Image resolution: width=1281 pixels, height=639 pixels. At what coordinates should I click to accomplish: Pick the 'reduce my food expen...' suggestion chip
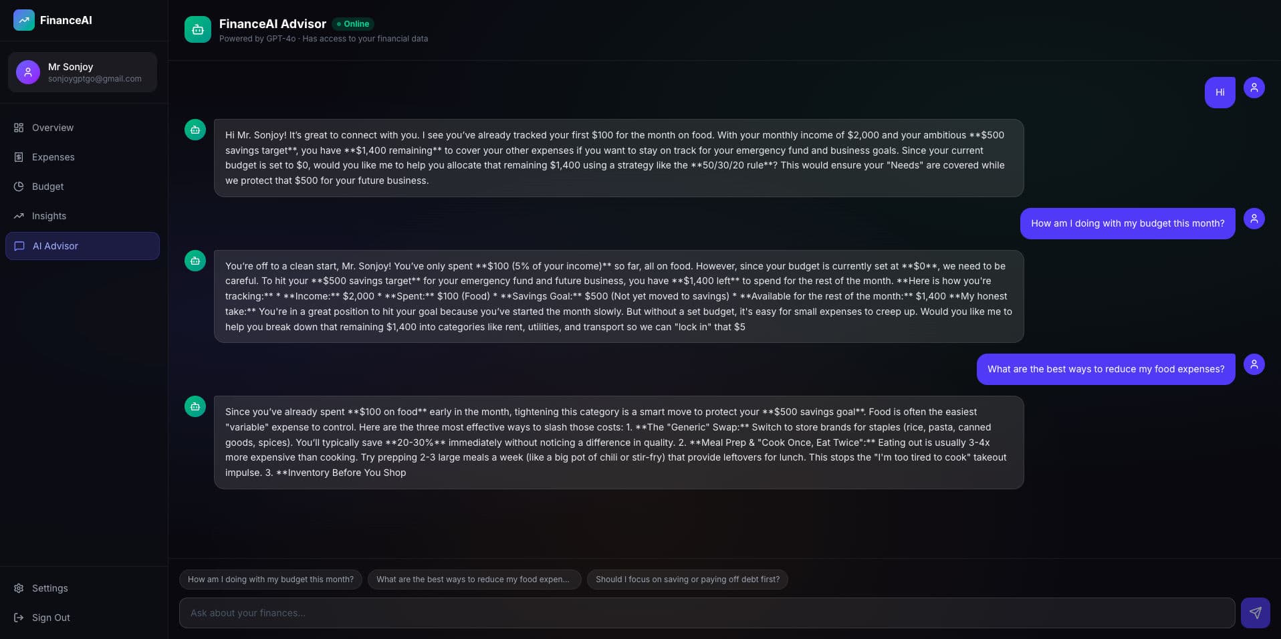click(x=473, y=580)
